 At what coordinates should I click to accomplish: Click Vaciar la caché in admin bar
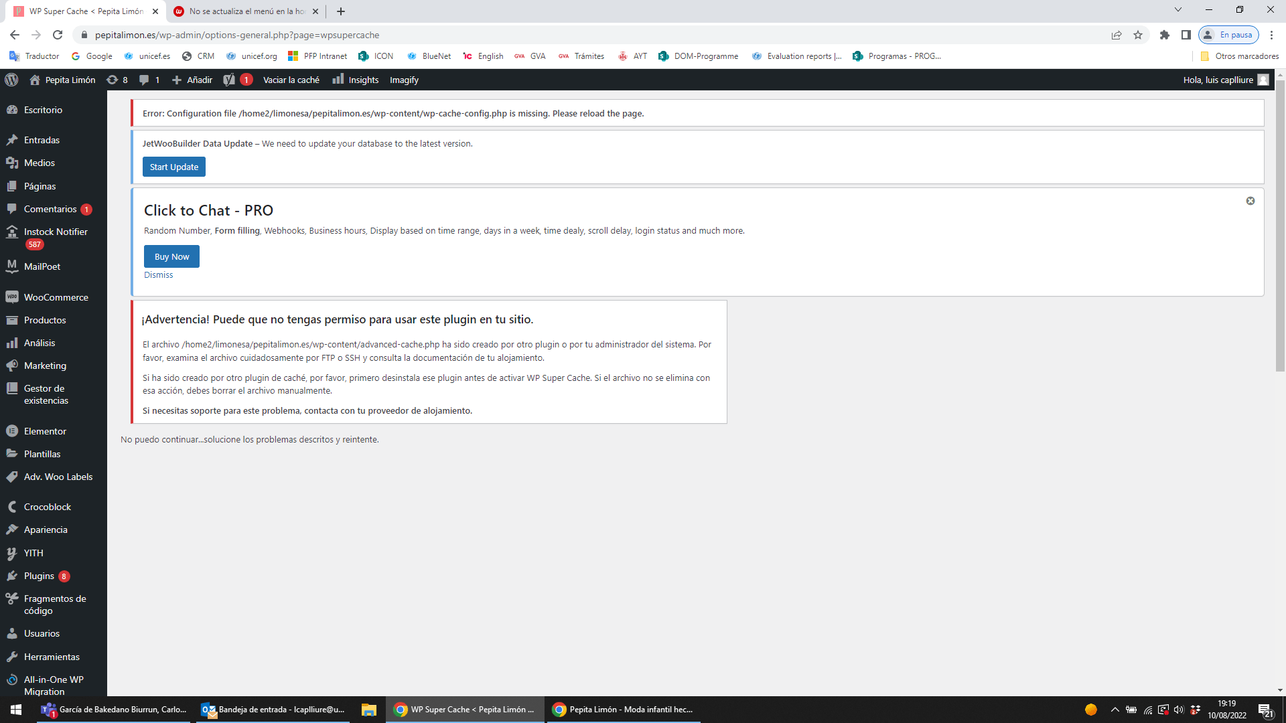click(x=291, y=80)
